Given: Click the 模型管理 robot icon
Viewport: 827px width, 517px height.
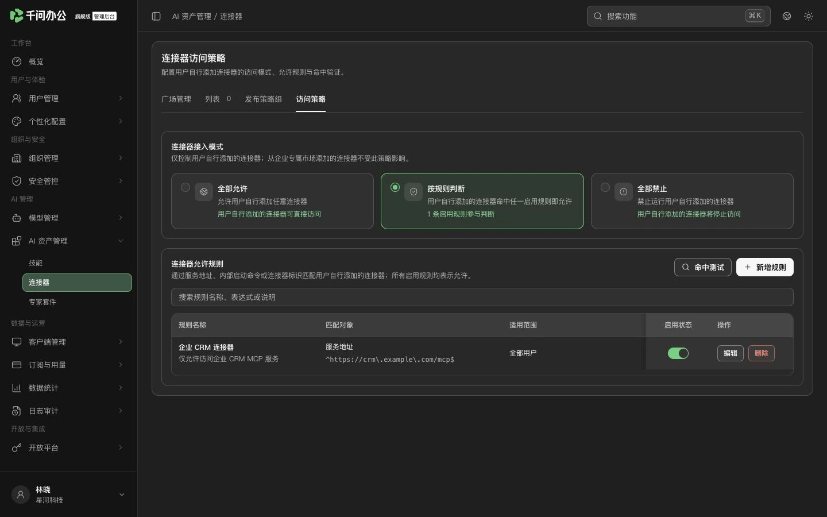Looking at the screenshot, I should (17, 218).
